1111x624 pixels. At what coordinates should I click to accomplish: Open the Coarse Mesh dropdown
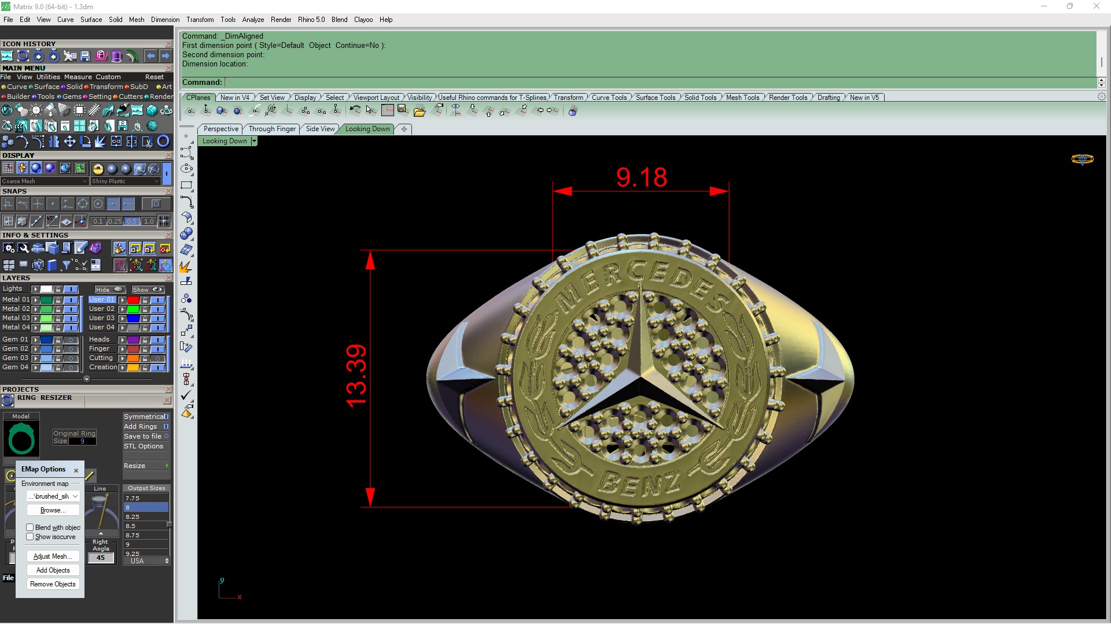click(x=45, y=181)
